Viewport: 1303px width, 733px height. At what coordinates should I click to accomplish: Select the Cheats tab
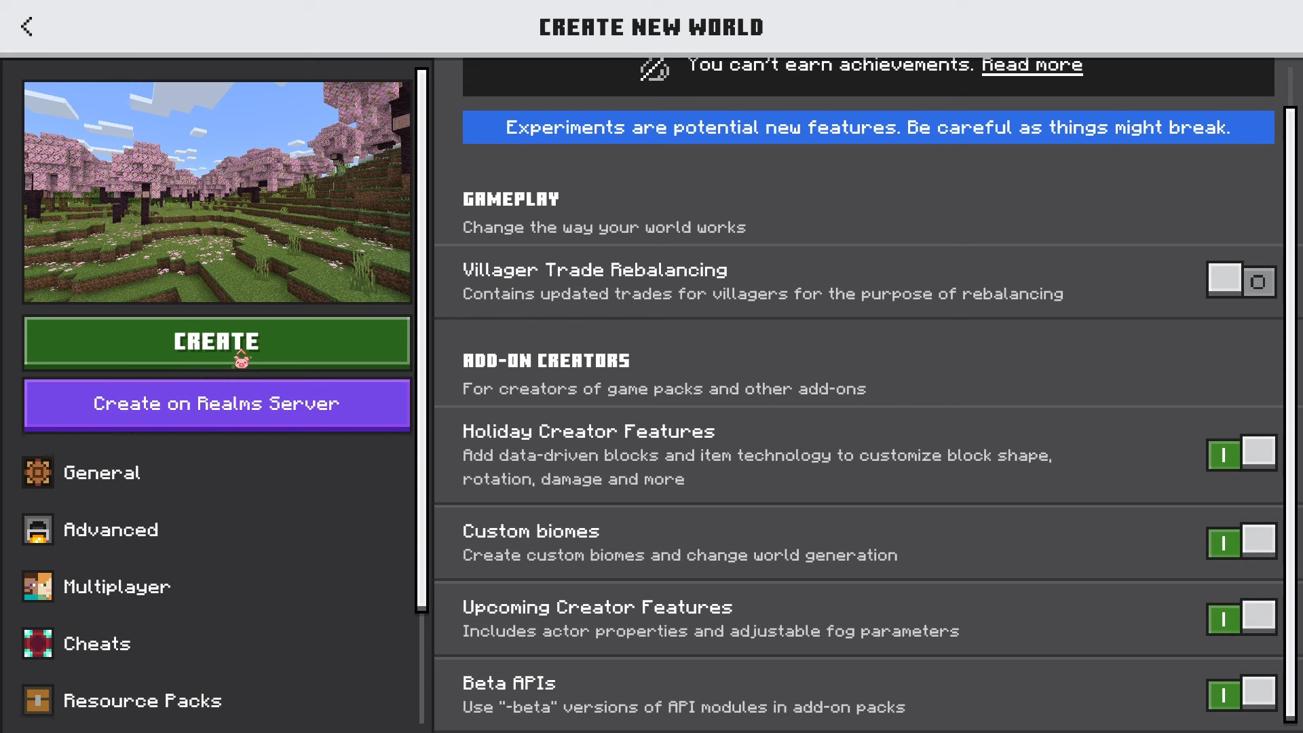click(x=217, y=643)
